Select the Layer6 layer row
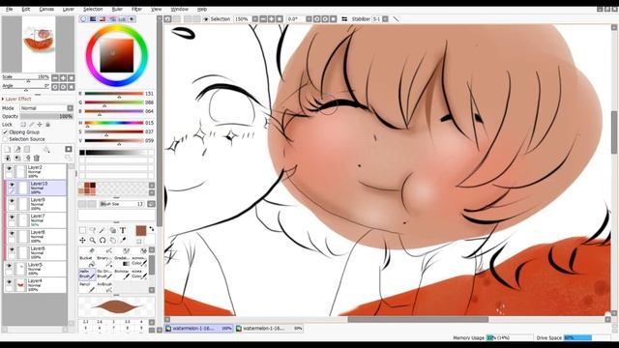Screen dimensions: 619x348 [x=37, y=252]
